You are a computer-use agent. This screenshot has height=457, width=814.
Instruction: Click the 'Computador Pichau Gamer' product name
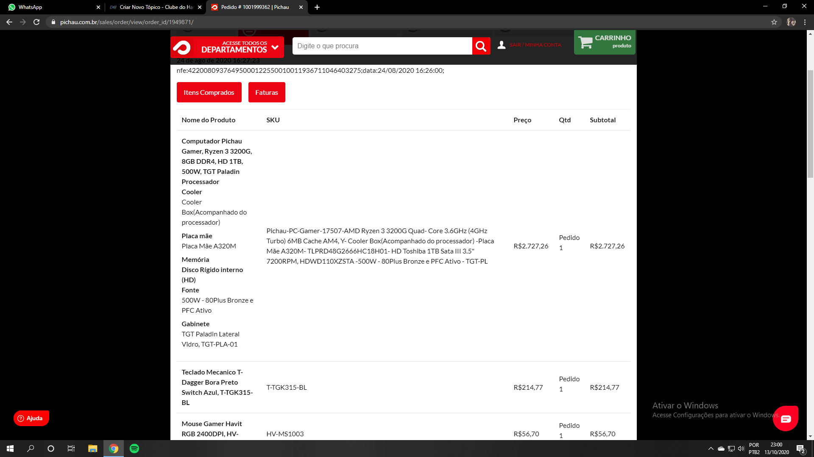(x=217, y=156)
